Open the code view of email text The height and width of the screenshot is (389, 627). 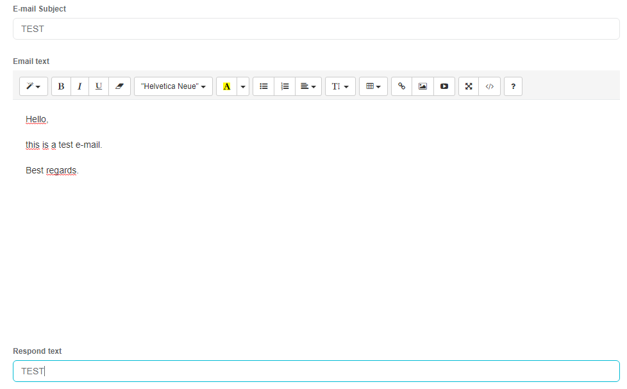[x=489, y=86]
